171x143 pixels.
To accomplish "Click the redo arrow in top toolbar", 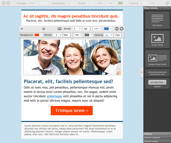I will 8,3.
